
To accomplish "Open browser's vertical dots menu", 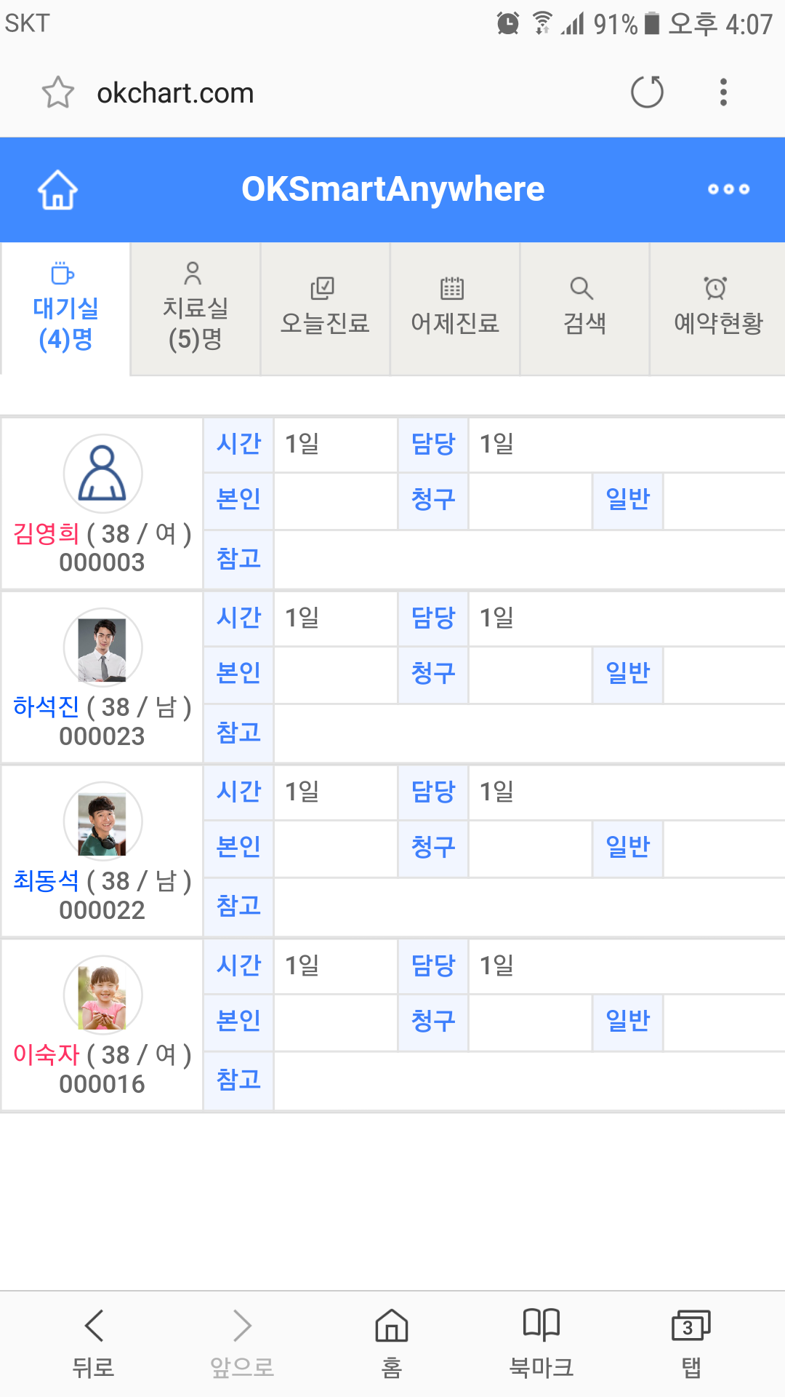I will pyautogui.click(x=723, y=92).
